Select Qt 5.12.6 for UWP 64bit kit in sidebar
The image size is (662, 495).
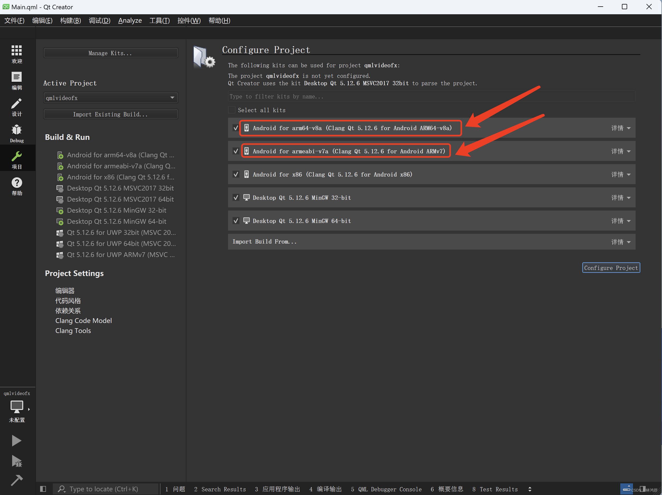(x=121, y=244)
